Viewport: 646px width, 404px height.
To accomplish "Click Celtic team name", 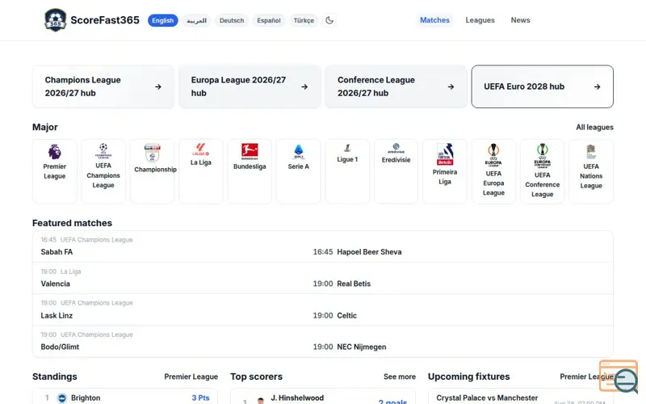I will 347,315.
